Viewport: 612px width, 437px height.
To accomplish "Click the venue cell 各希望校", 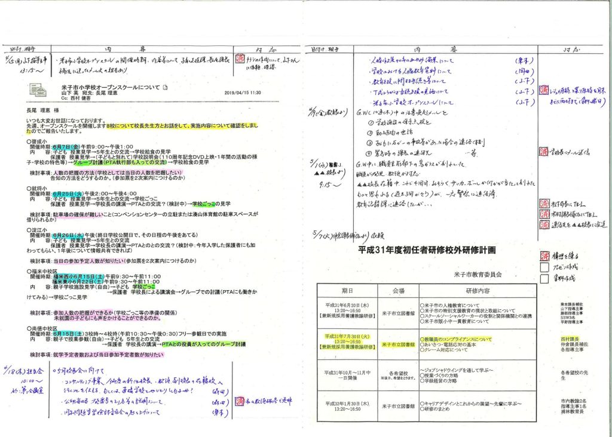I will (x=398, y=373).
